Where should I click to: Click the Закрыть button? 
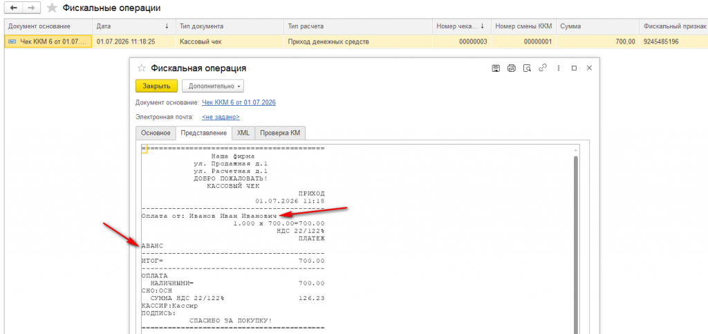(156, 86)
